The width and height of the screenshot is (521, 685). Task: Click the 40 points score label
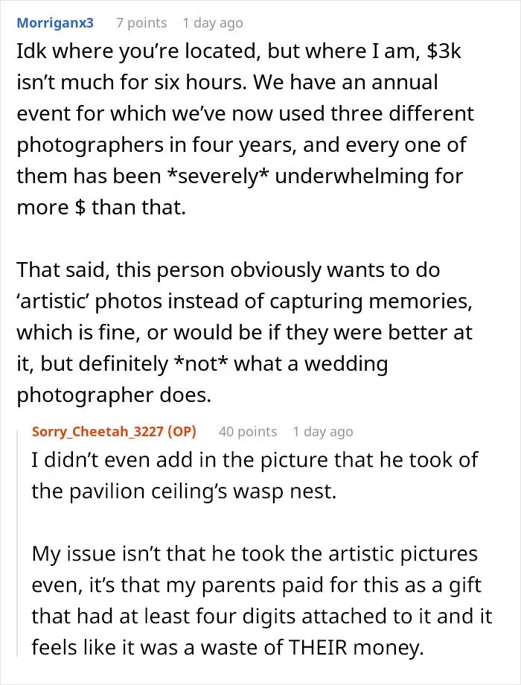[248, 432]
